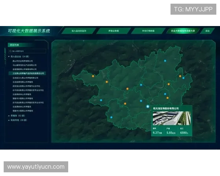This screenshot has height=176, width=220.
Task: Click the 退出 exit button
Action: tap(208, 31)
